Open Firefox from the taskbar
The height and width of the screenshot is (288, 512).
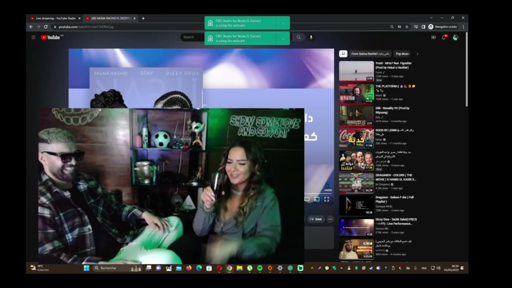(189, 268)
